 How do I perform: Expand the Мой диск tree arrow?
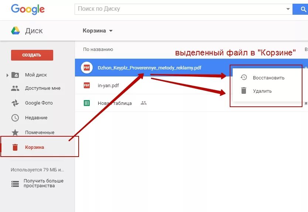[x=7, y=75]
